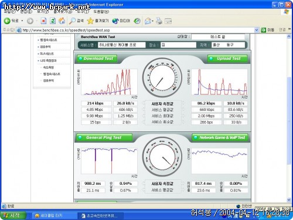Click the 상태창 status box showing 테스트 끝
Image resolution: width=293 pixels, height=220 pixels.
(x=218, y=37)
